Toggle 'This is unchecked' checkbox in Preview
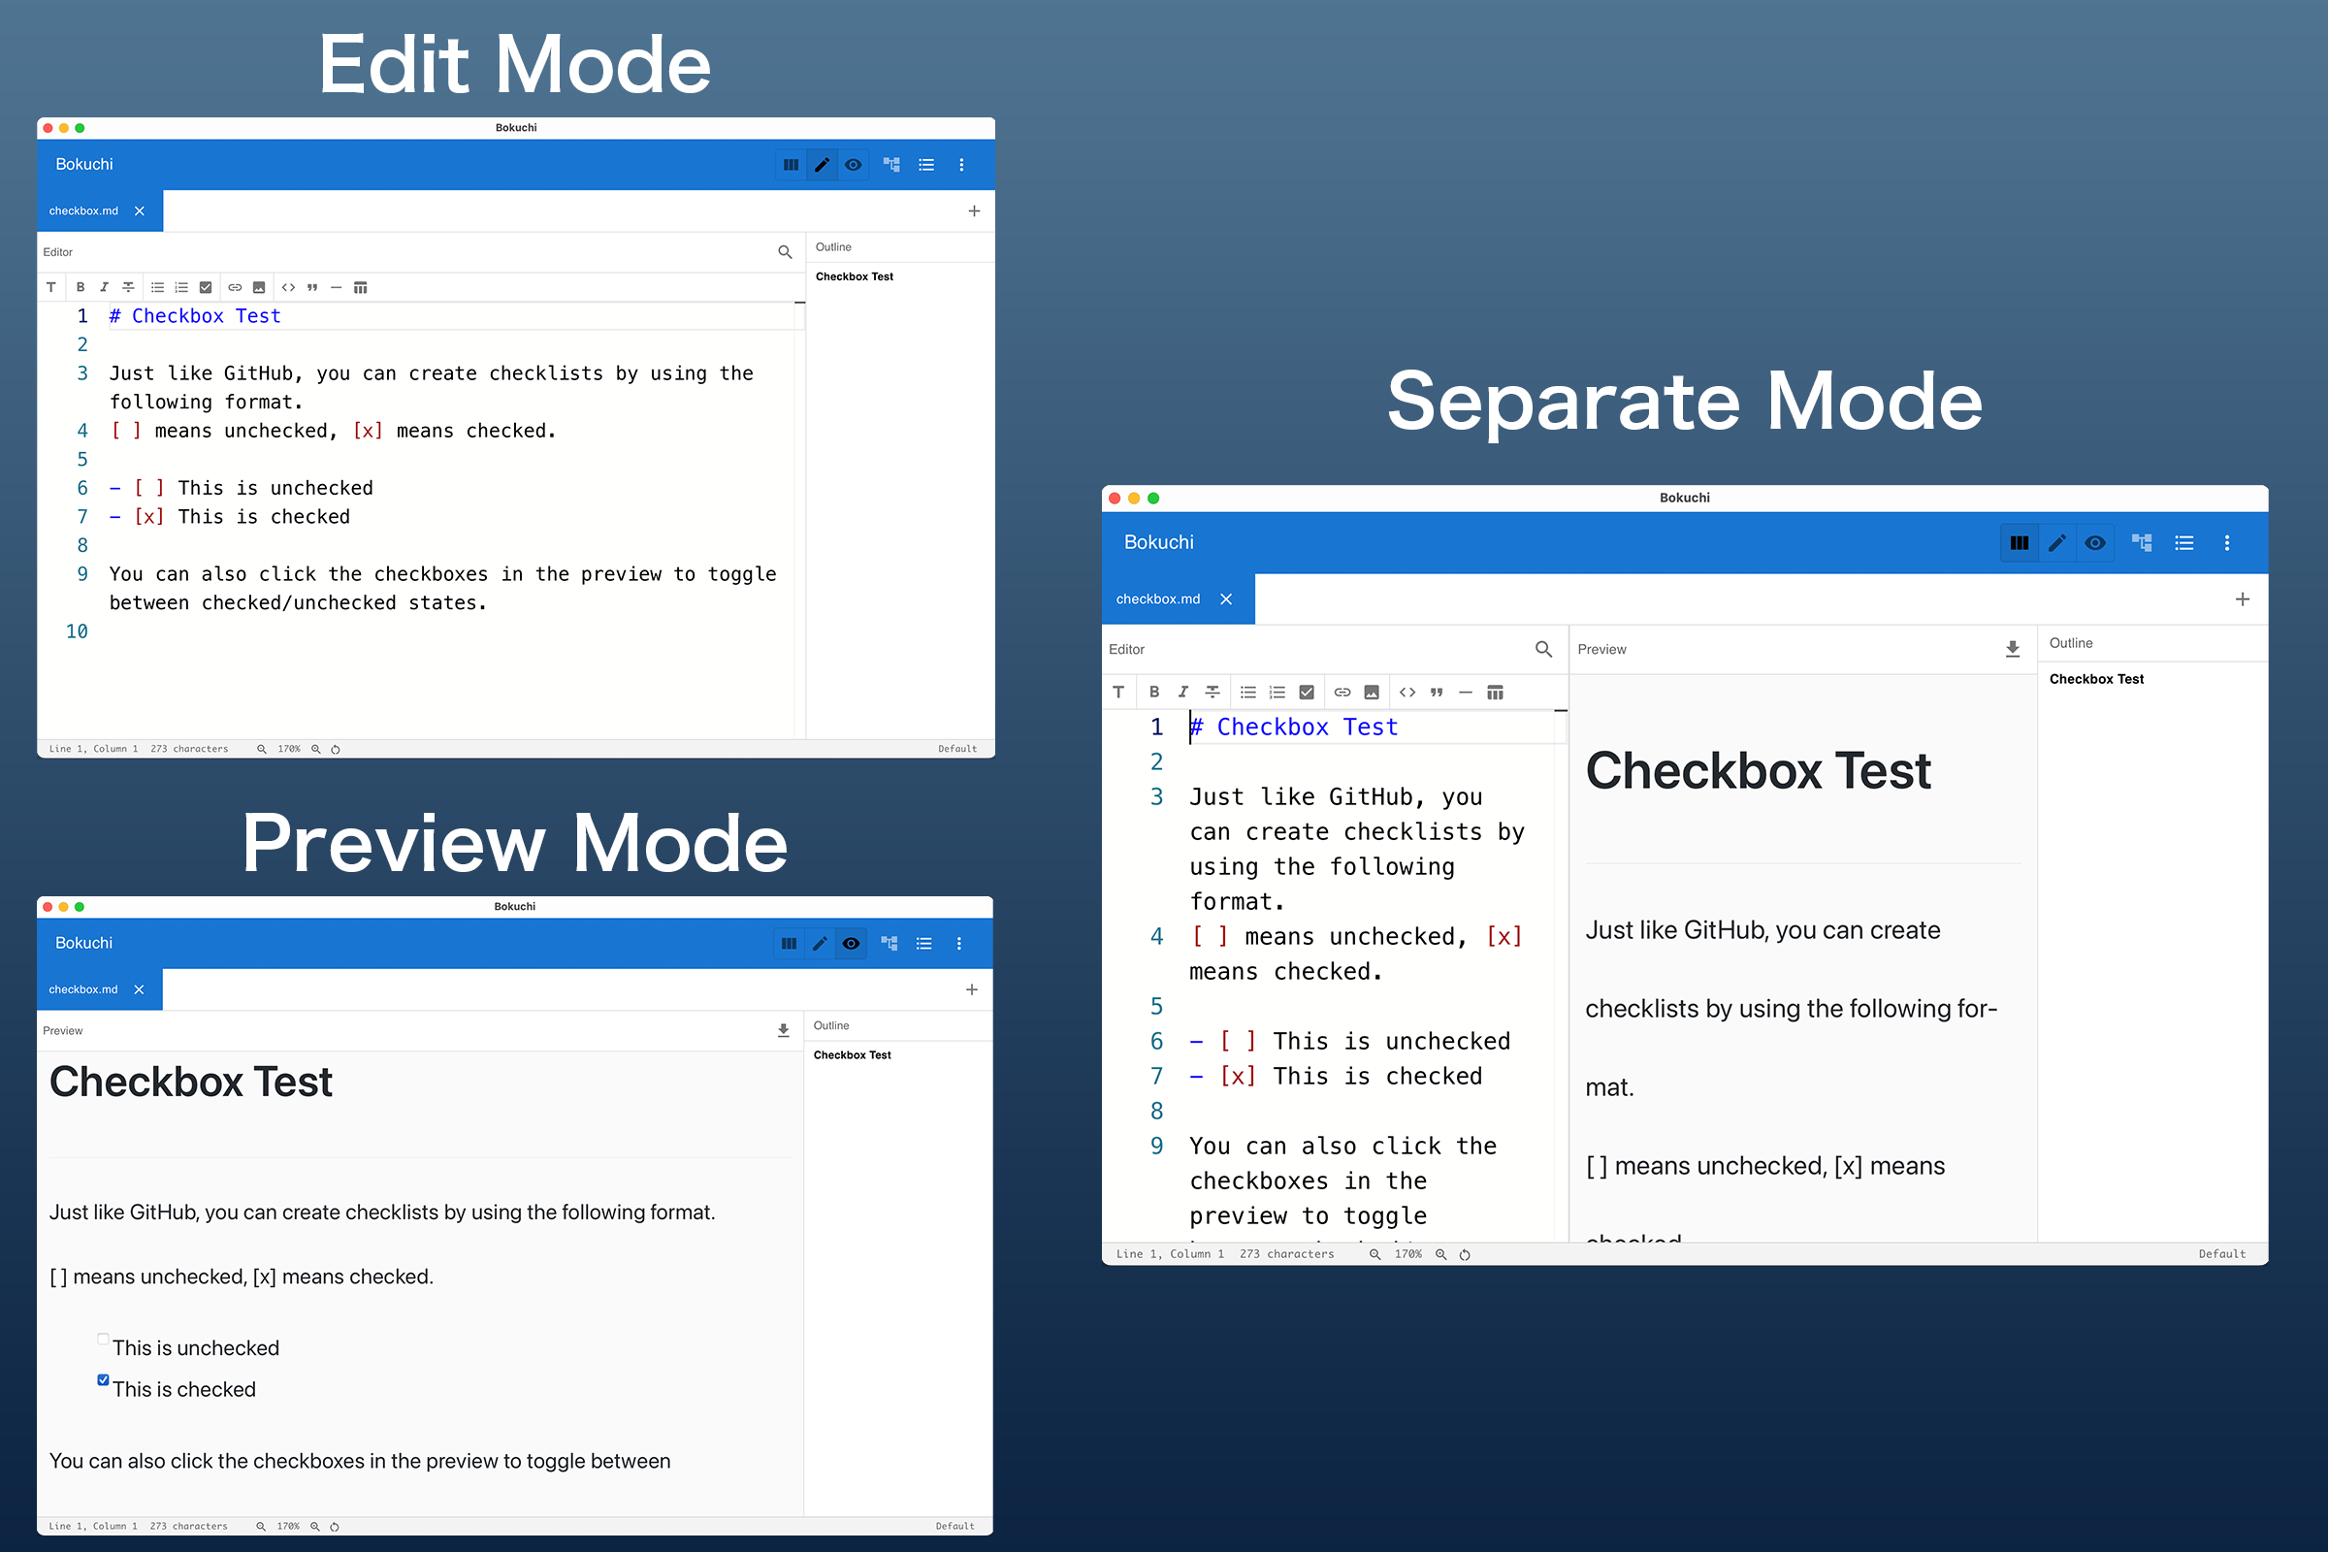 coord(103,1339)
